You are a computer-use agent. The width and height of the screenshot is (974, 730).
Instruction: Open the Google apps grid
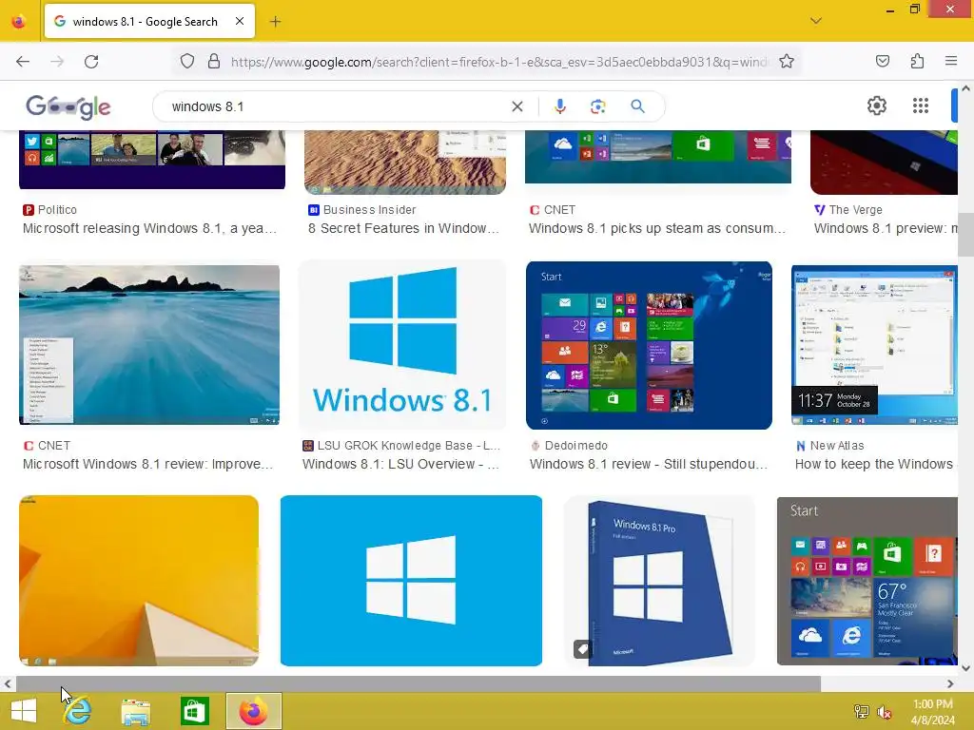[921, 106]
